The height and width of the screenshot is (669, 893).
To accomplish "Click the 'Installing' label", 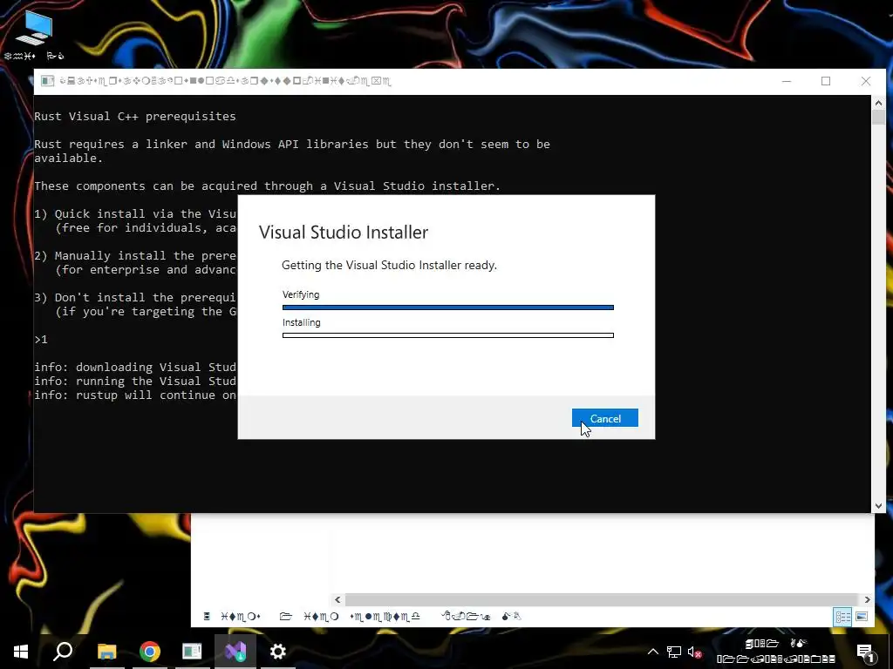I will [x=301, y=322].
